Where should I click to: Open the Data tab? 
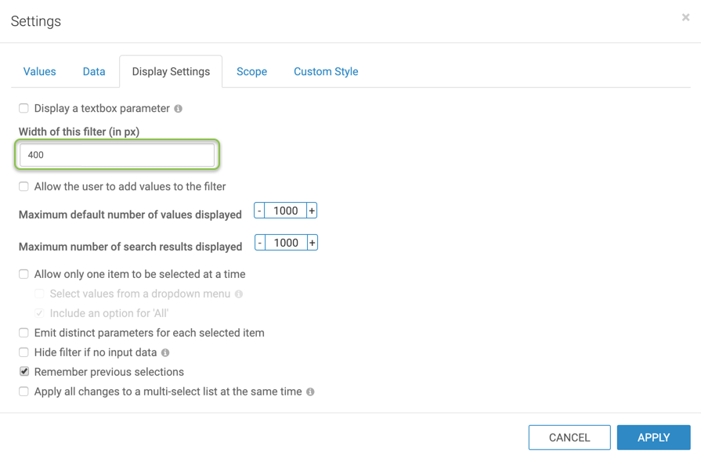click(94, 71)
